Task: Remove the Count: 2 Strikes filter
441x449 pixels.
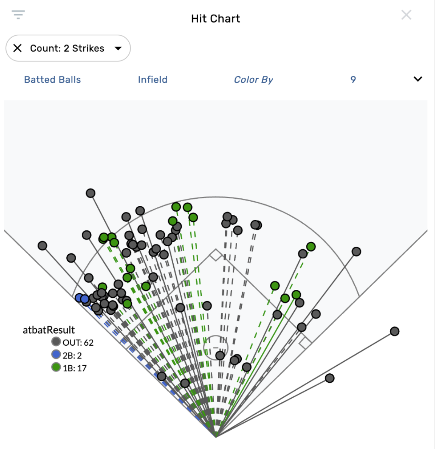Action: 17,48
